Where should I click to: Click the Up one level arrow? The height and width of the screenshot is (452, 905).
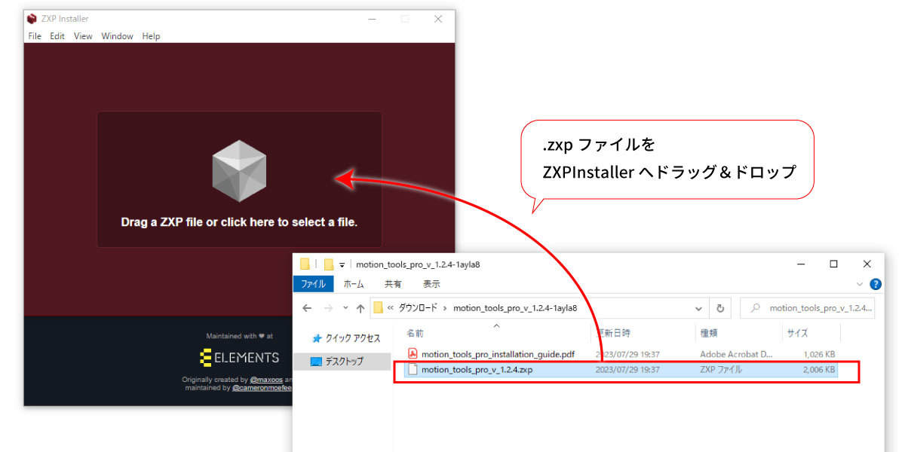360,308
